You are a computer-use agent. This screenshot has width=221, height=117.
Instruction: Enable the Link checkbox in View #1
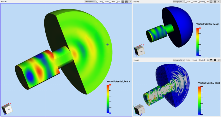[97, 2]
